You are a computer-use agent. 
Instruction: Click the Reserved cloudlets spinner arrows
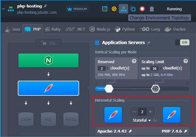[107, 68]
